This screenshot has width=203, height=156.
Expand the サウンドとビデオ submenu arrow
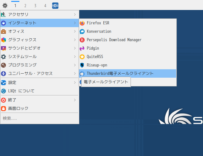75,48
